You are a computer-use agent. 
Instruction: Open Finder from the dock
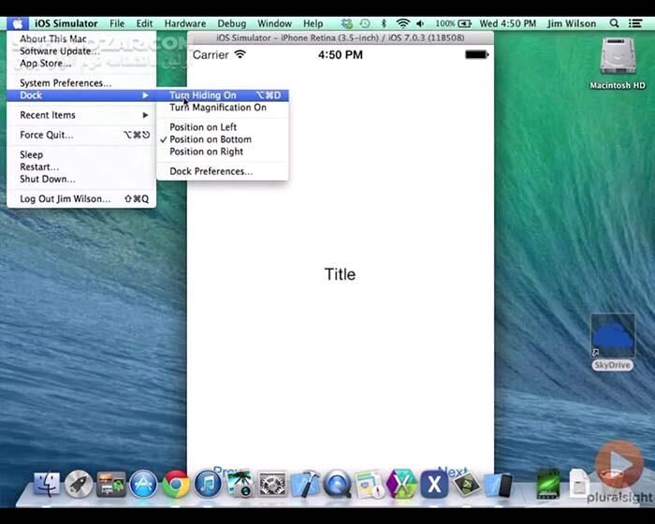tap(47, 484)
